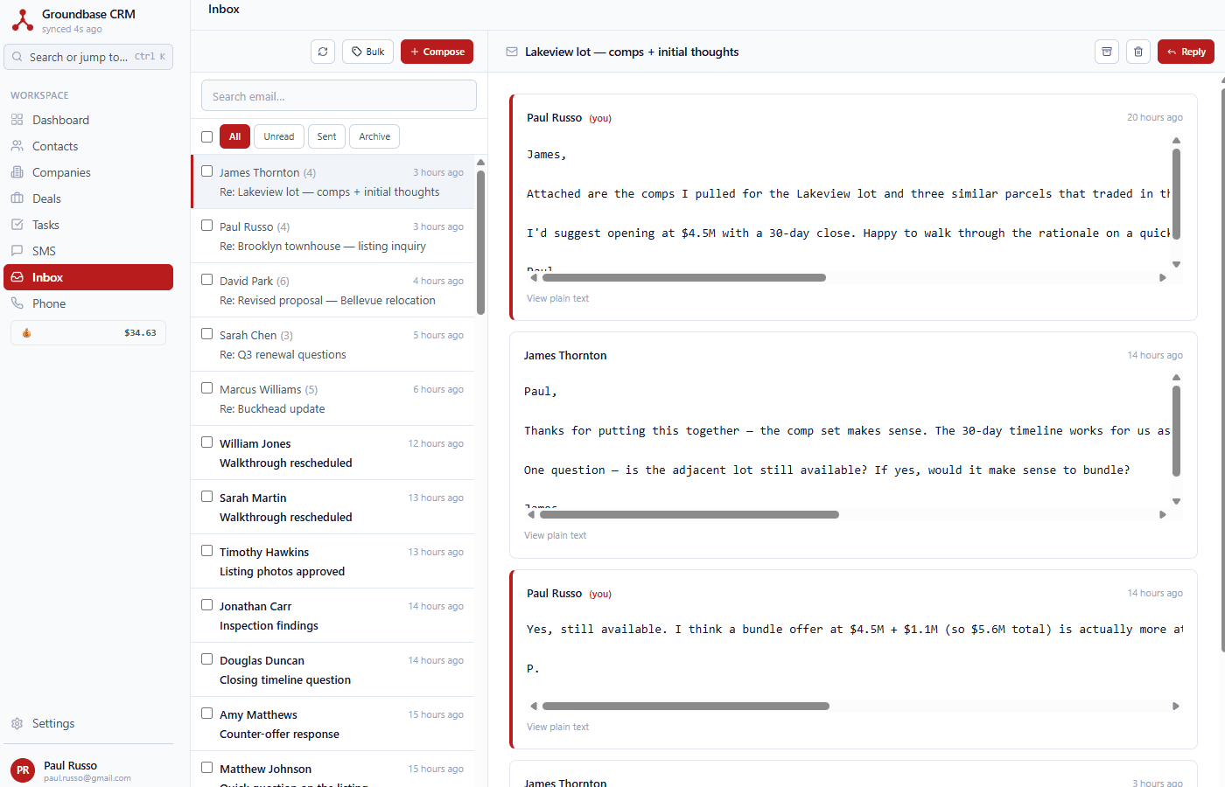Screen dimensions: 1225x787
Task: Open Inspection findings email from Jonathan Carr
Action: (x=332, y=616)
